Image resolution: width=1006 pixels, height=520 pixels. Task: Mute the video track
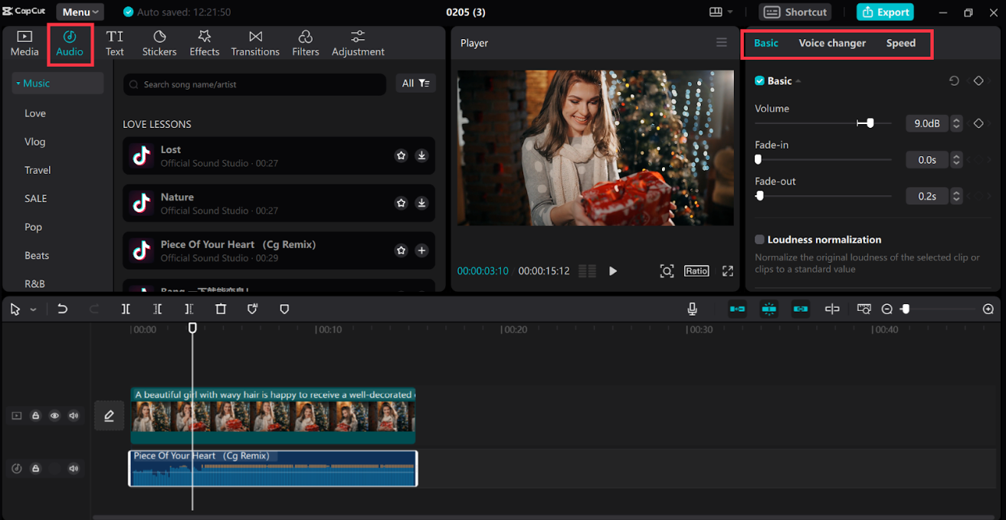click(74, 416)
